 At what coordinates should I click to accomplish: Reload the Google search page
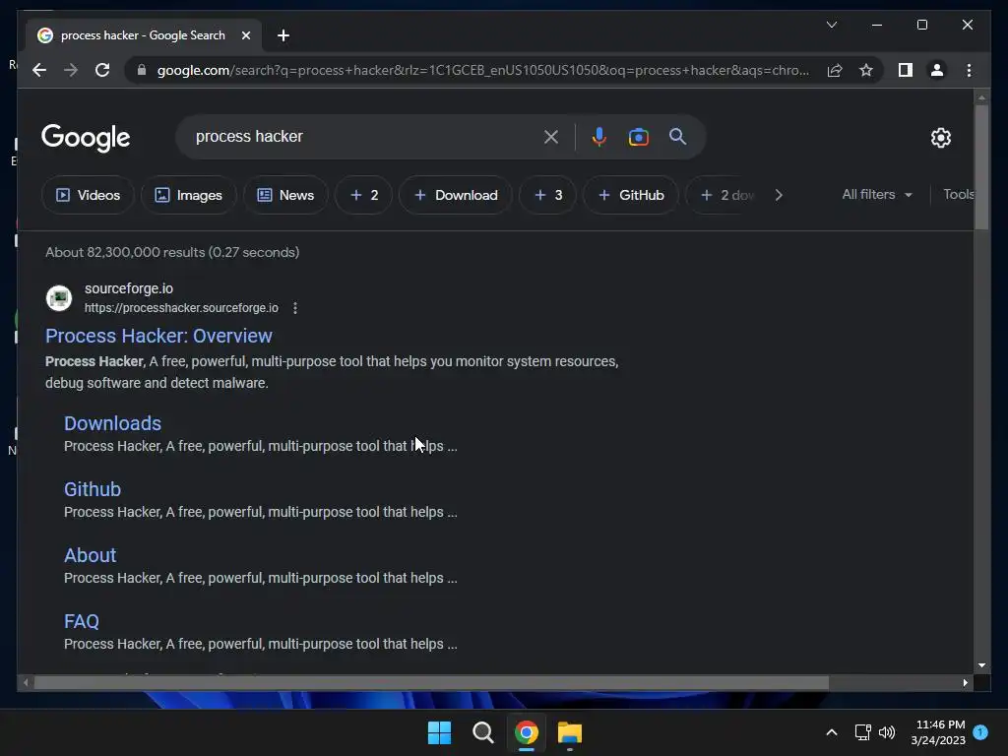[102, 70]
